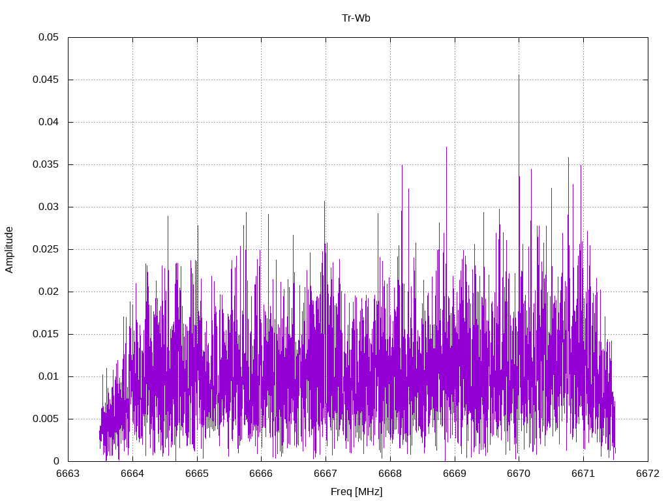
Task: Click the y-axis tick value 0.005
Action: [46, 419]
